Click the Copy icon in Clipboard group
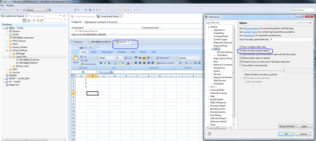Image resolution: width=316 pixels, height=141 pixels. click(81, 60)
